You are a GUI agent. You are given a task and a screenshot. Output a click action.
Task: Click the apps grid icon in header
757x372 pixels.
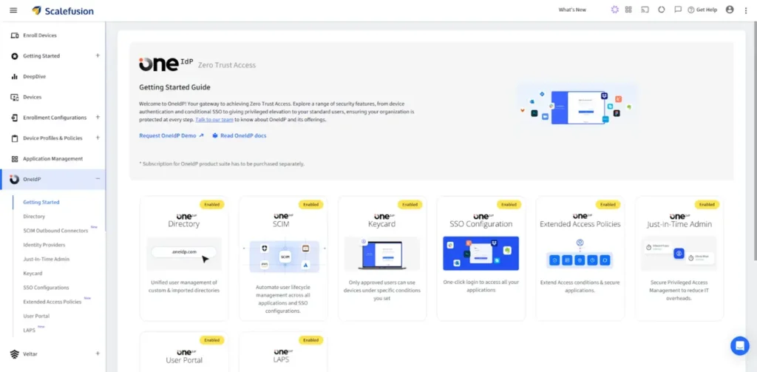pyautogui.click(x=628, y=10)
